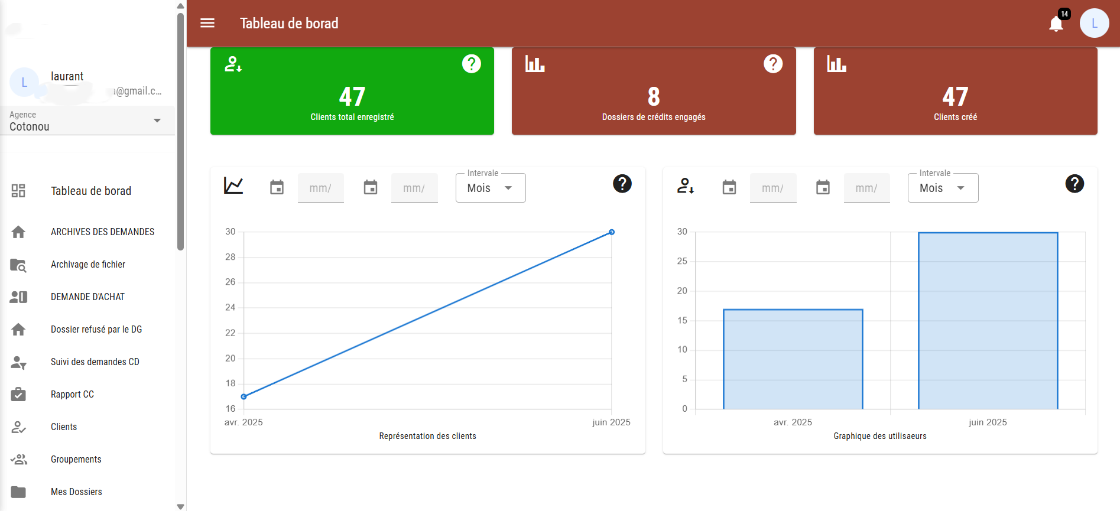Click sidebar scrollbar down arrow

(181, 506)
